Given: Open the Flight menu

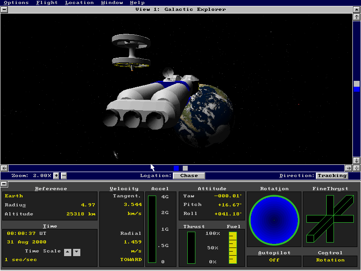Looking at the screenshot, I should click(x=47, y=3).
